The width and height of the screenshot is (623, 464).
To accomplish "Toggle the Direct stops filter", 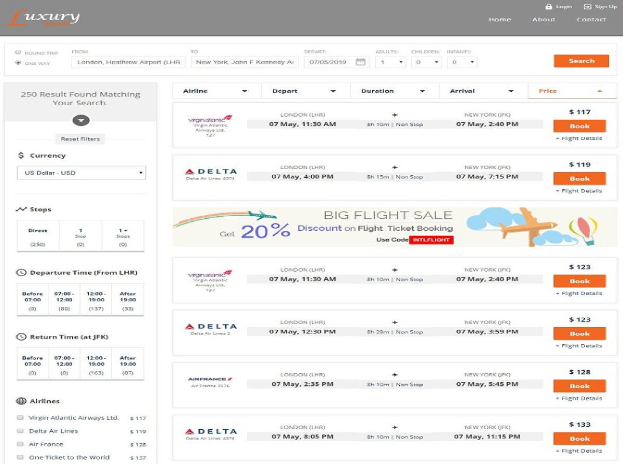I will [x=38, y=236].
